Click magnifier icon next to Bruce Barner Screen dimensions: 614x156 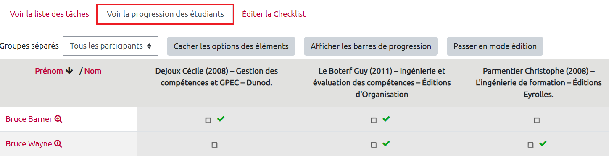[58, 119]
